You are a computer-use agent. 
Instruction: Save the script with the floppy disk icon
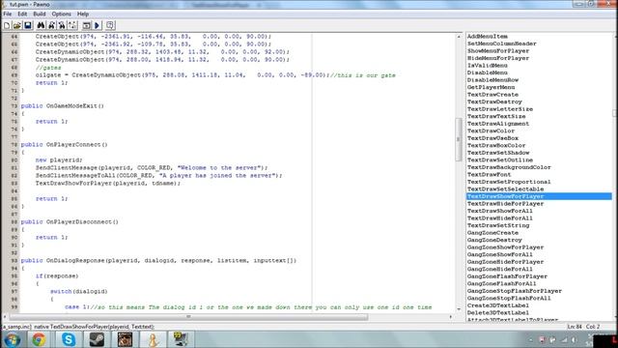[28, 26]
